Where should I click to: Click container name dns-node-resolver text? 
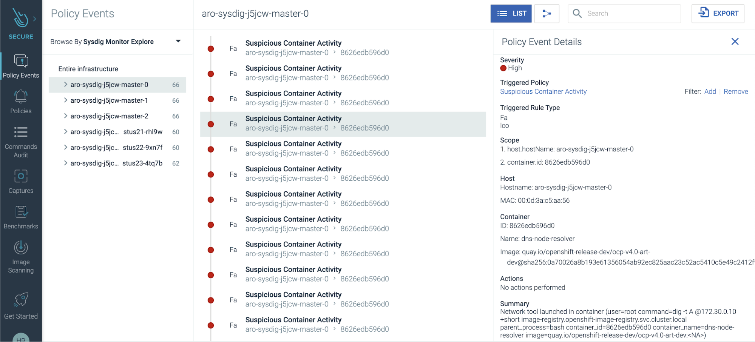[548, 239]
